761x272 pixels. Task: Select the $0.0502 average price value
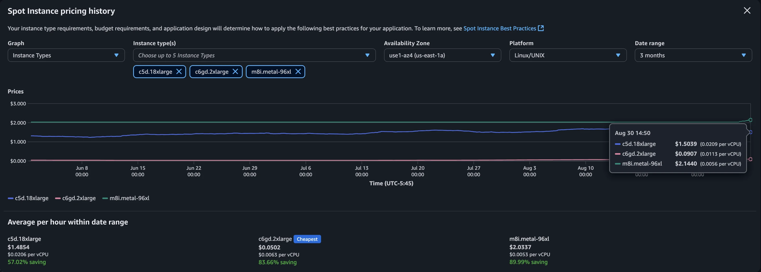click(x=269, y=247)
